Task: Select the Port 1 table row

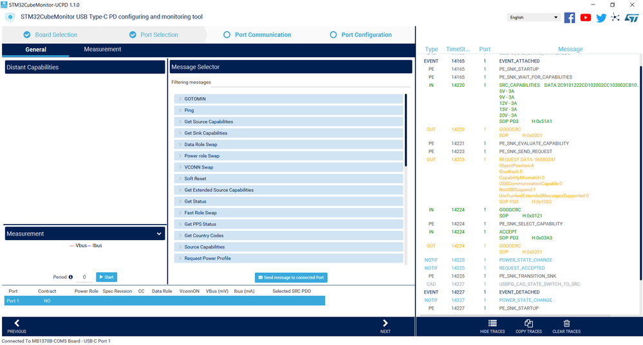Action: point(165,301)
